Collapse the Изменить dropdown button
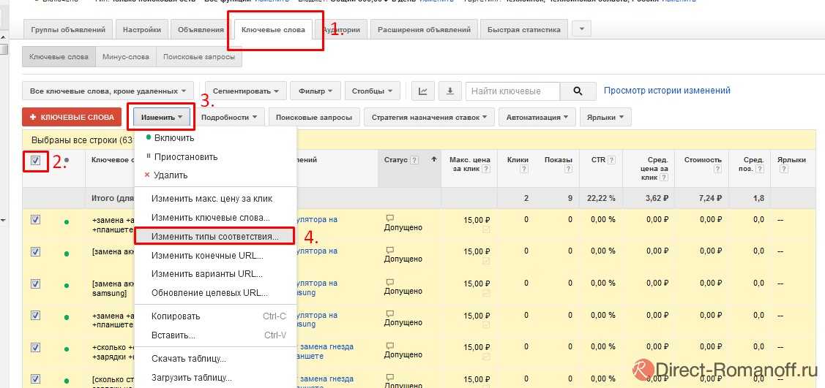 pyautogui.click(x=162, y=117)
